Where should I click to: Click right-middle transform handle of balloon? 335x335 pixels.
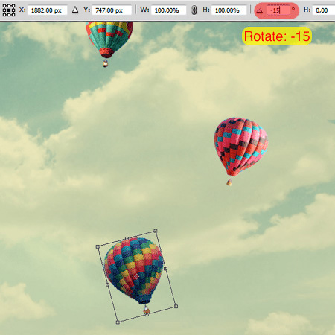pyautogui.click(x=165, y=269)
